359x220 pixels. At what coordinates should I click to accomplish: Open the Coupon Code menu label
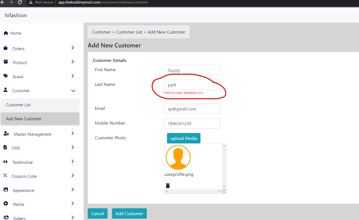point(24,176)
